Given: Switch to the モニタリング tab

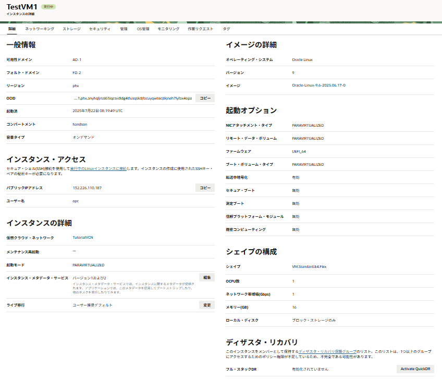Looking at the screenshot, I should pyautogui.click(x=168, y=29).
